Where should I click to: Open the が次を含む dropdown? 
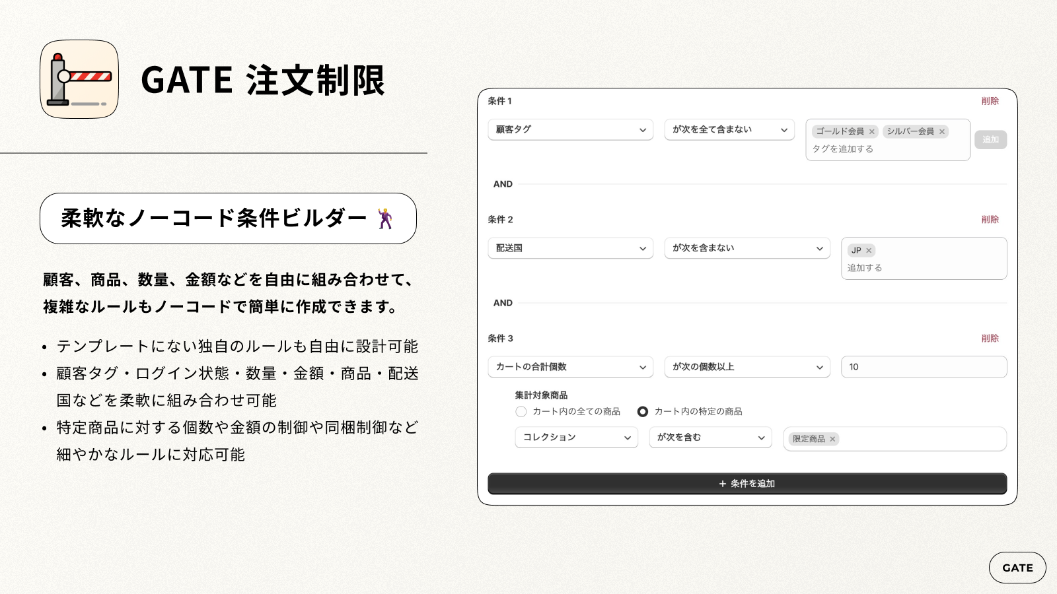711,438
